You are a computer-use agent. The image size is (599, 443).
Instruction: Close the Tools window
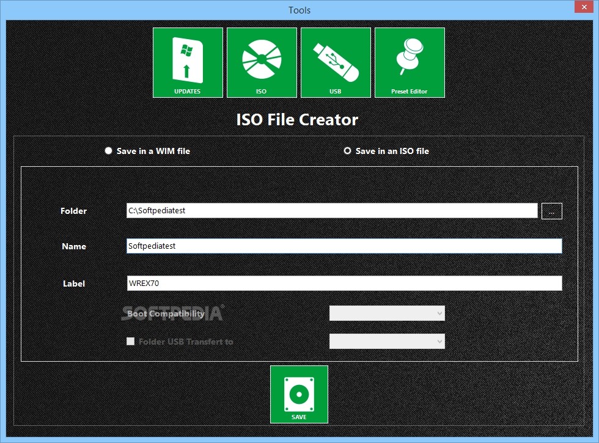584,7
